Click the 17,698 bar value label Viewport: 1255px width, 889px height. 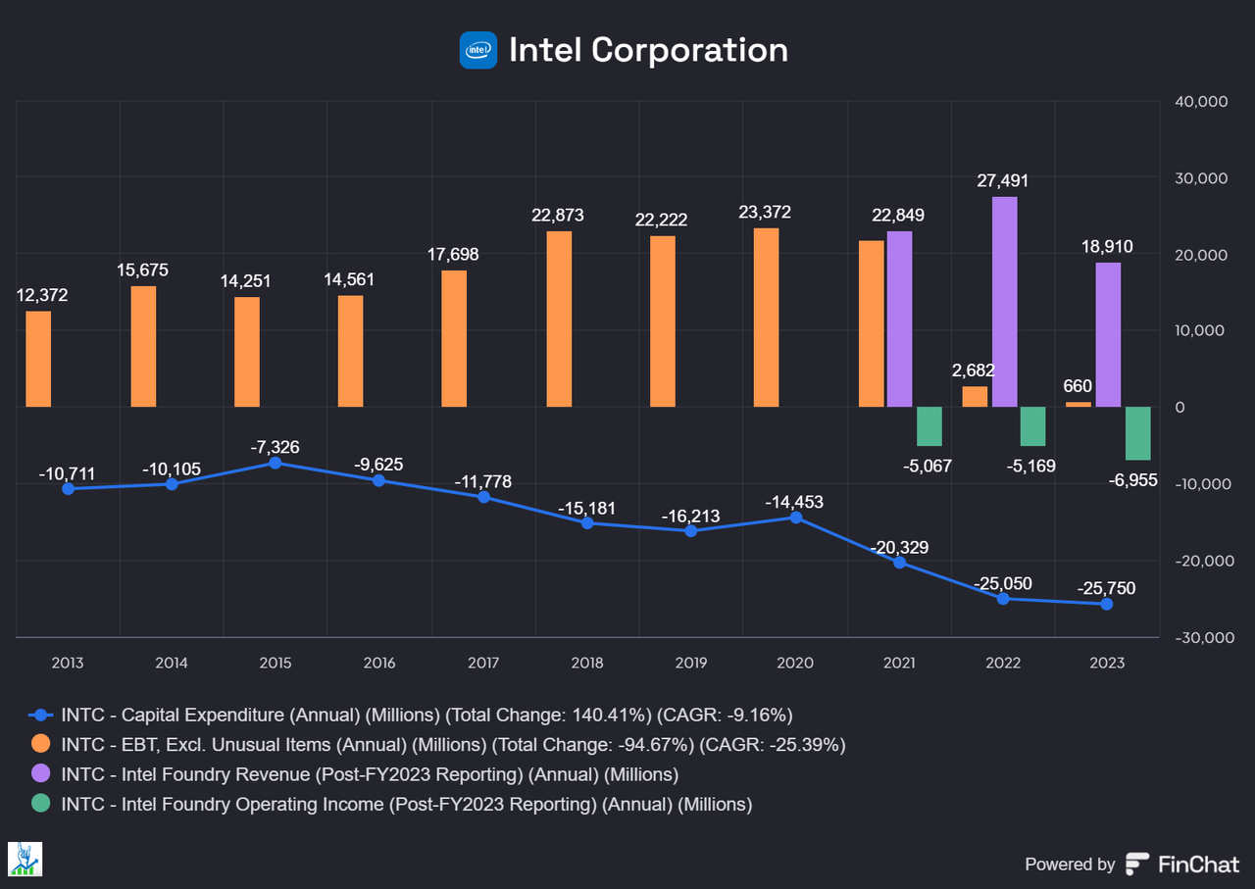click(x=454, y=254)
